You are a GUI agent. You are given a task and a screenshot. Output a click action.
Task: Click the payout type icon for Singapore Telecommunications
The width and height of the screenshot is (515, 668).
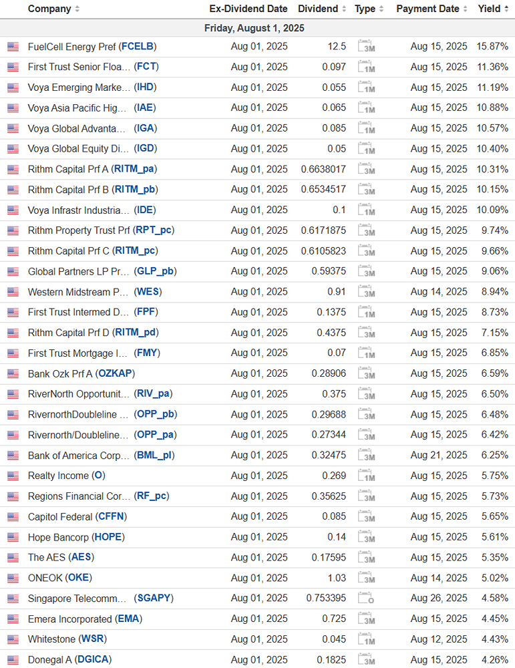tap(365, 599)
